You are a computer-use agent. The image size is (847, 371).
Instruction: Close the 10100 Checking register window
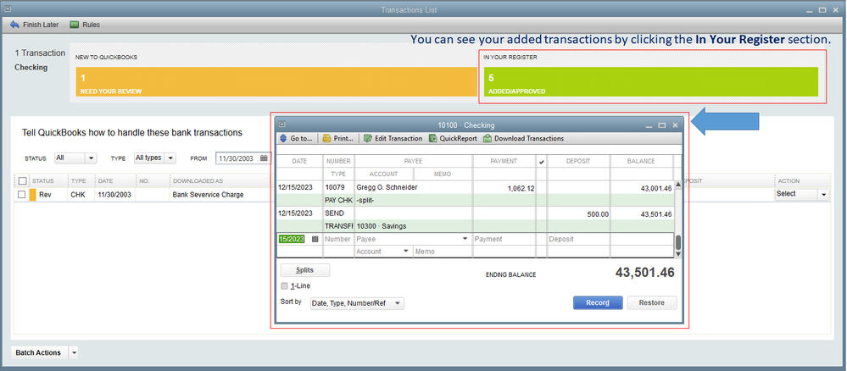(x=675, y=125)
